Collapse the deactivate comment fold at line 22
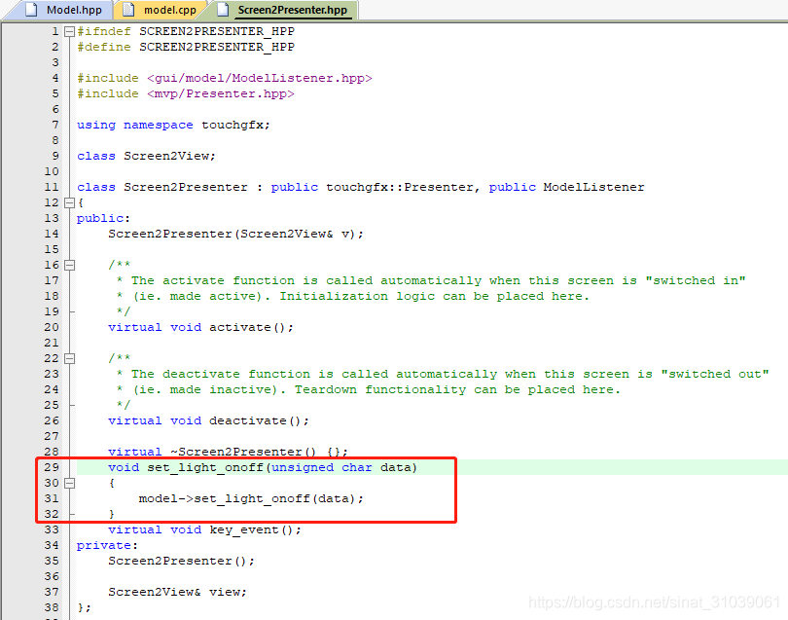This screenshot has width=788, height=620. coord(69,358)
